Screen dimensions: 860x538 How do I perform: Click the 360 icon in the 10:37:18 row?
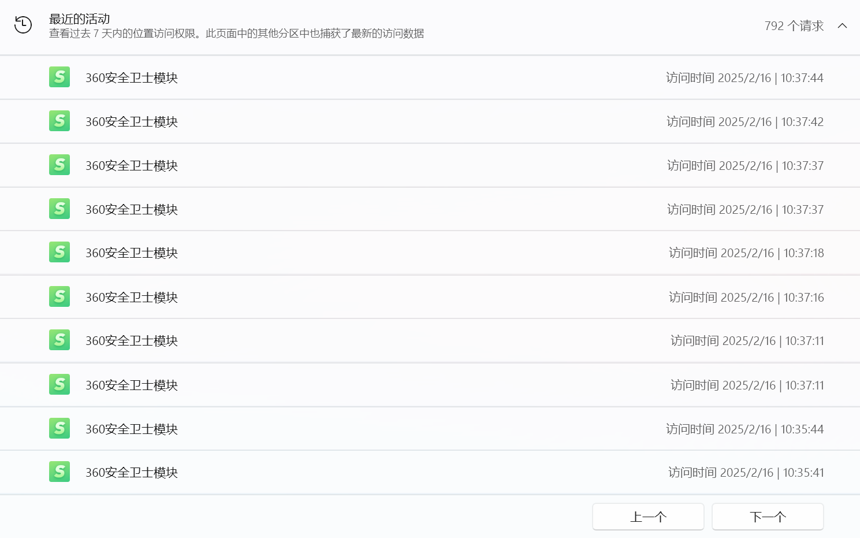pyautogui.click(x=59, y=252)
